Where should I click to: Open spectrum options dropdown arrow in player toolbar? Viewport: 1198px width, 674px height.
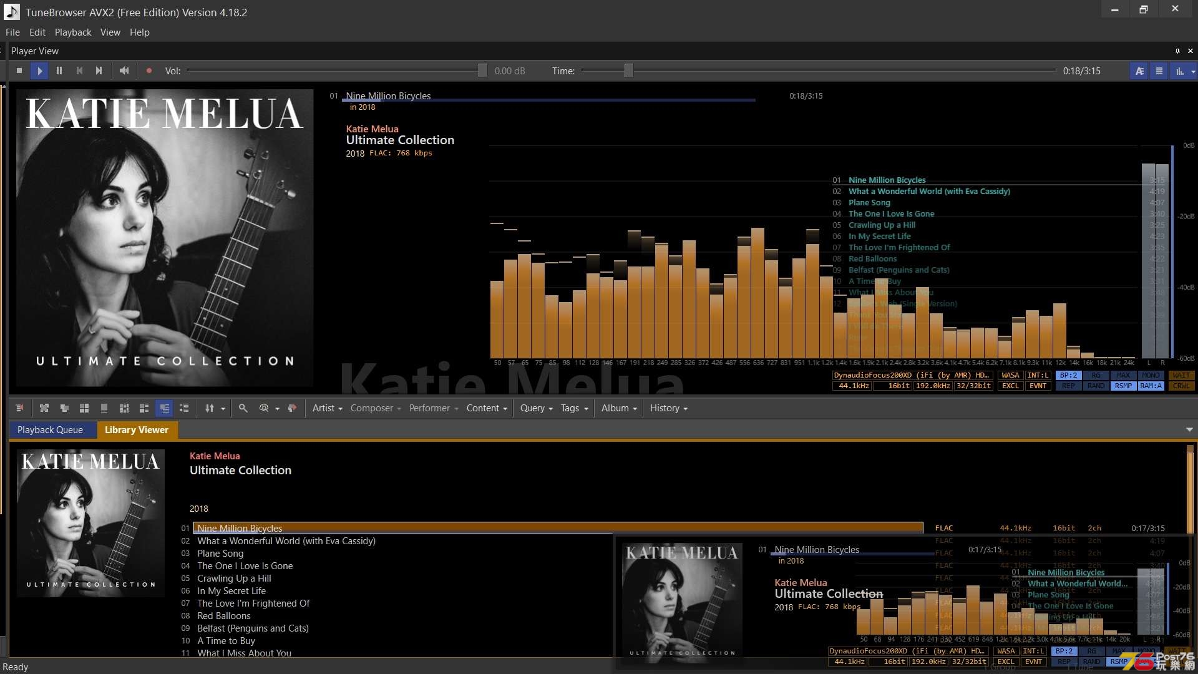(x=1193, y=71)
